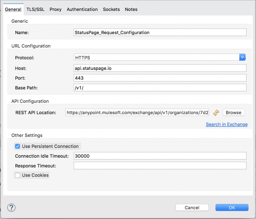The height and width of the screenshot is (219, 256).
Task: Open the help question mark icon
Action: (11, 208)
